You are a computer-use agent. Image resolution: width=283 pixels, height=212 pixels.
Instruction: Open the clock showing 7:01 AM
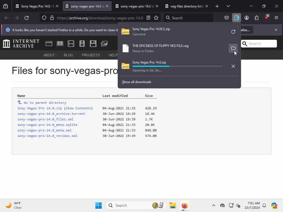[252, 205]
